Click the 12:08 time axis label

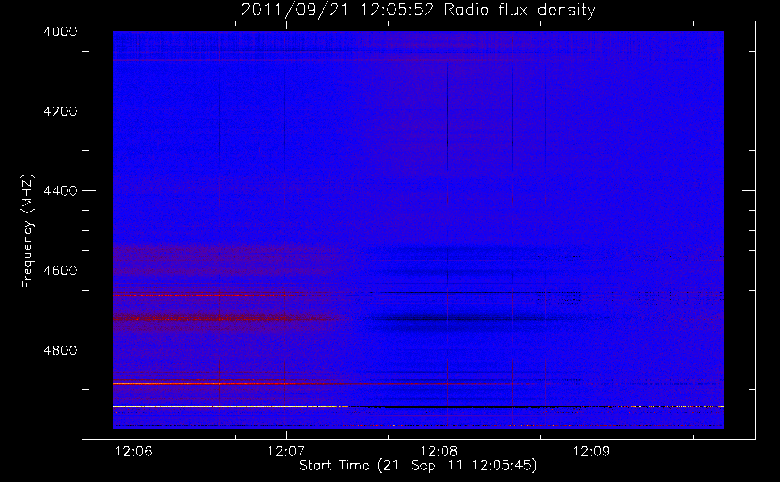point(439,452)
